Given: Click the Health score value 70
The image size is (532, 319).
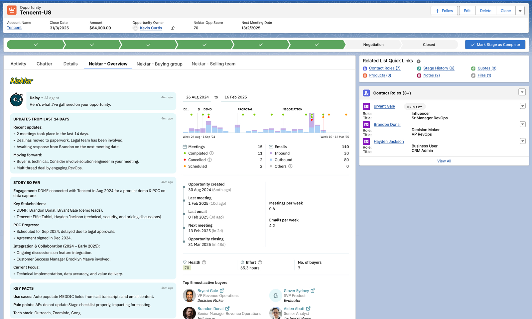Looking at the screenshot, I should click(187, 268).
